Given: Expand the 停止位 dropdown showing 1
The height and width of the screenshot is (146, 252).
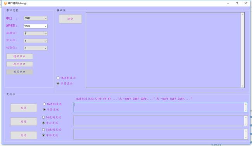Looking at the screenshot, I should click(x=36, y=41).
